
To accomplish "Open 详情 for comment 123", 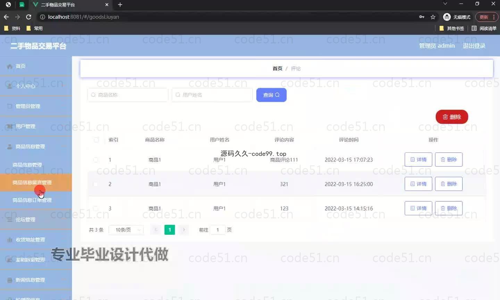I will coord(418,208).
